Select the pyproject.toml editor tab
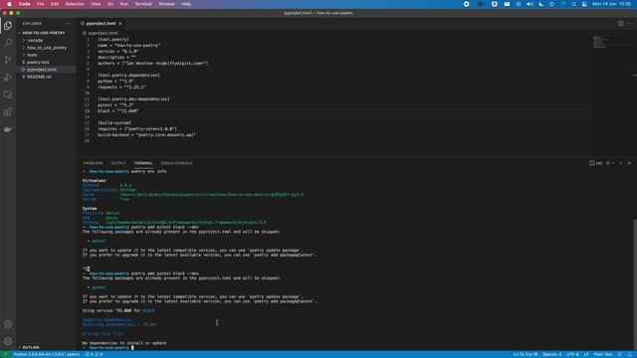The width and height of the screenshot is (637, 358). pos(101,24)
